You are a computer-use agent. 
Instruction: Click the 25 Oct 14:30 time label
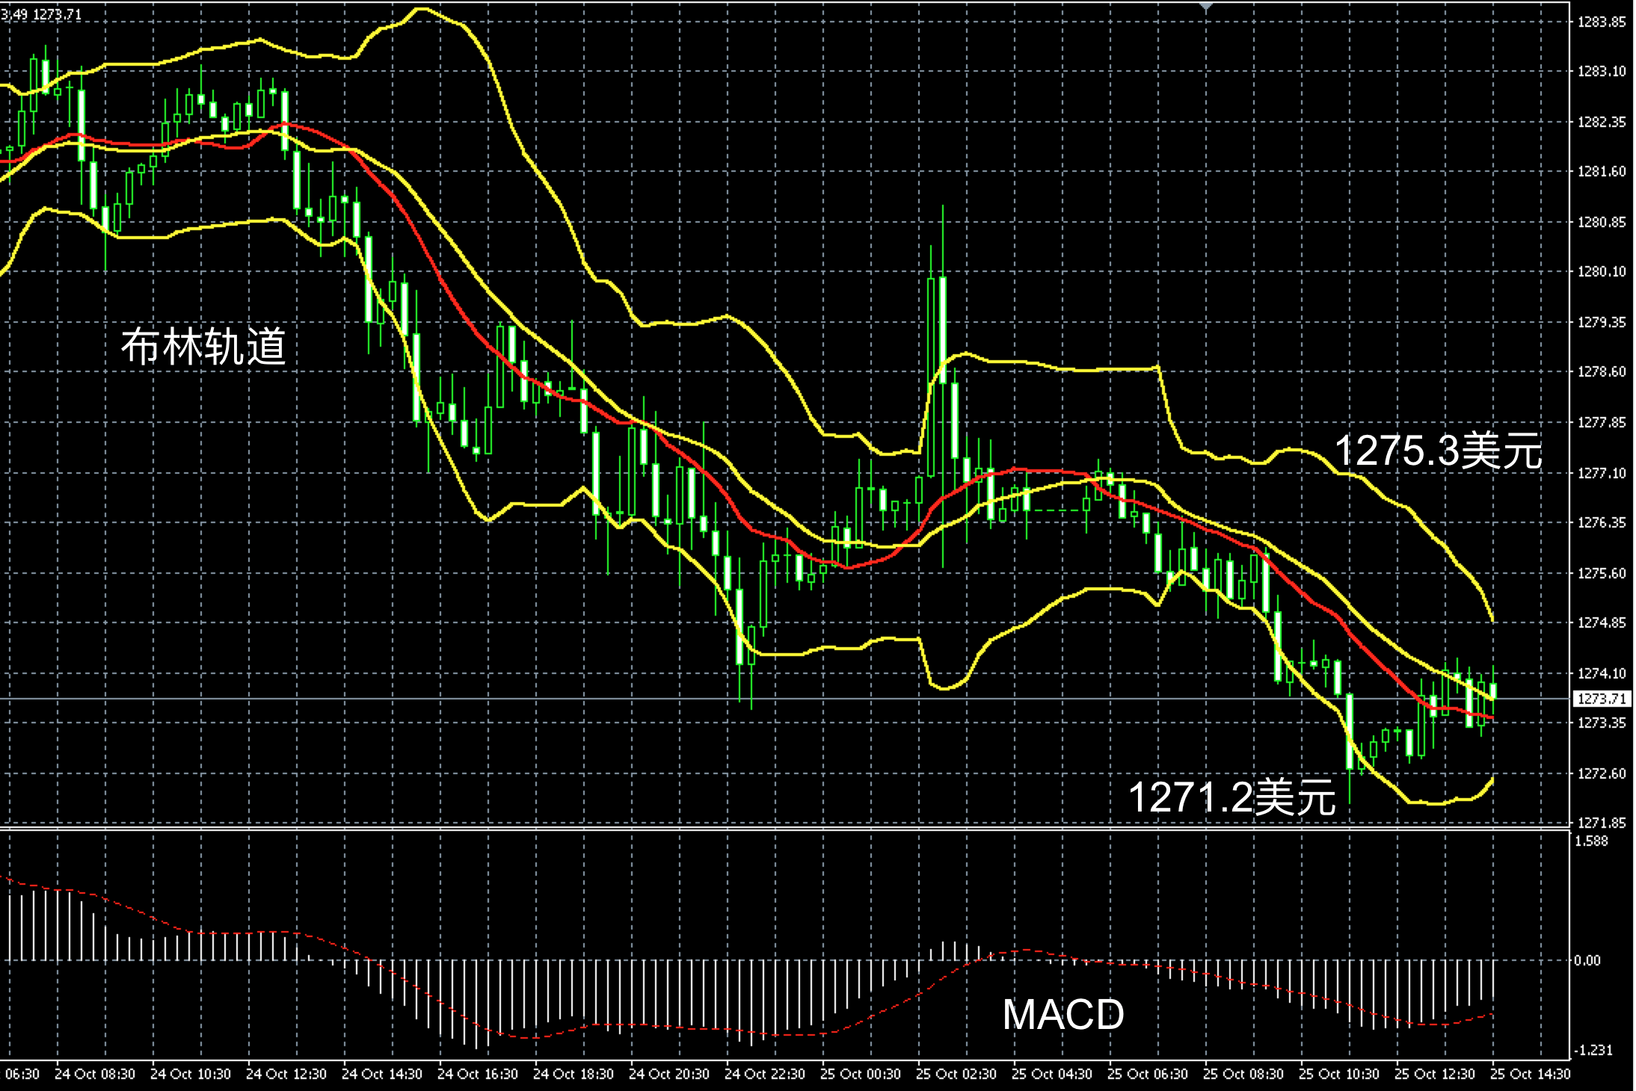click(1530, 1074)
